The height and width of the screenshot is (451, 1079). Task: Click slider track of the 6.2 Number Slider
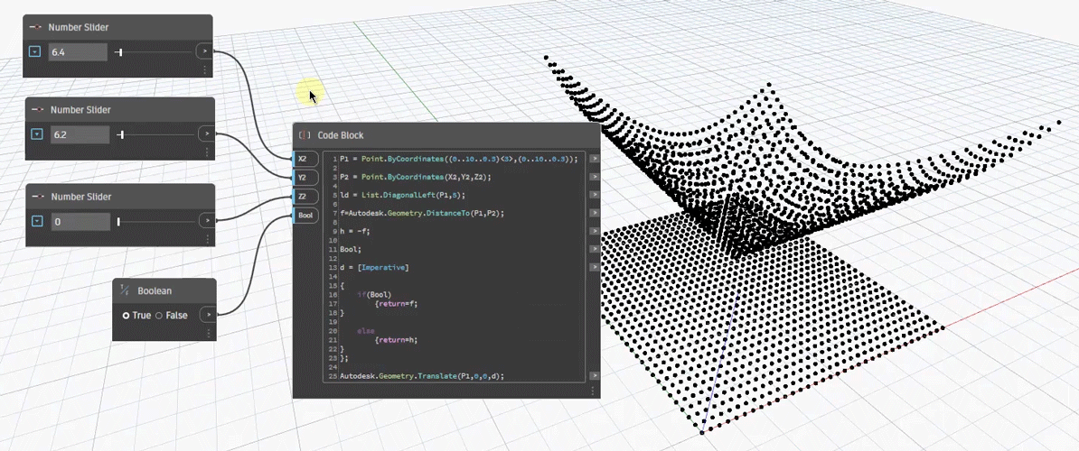click(x=155, y=134)
